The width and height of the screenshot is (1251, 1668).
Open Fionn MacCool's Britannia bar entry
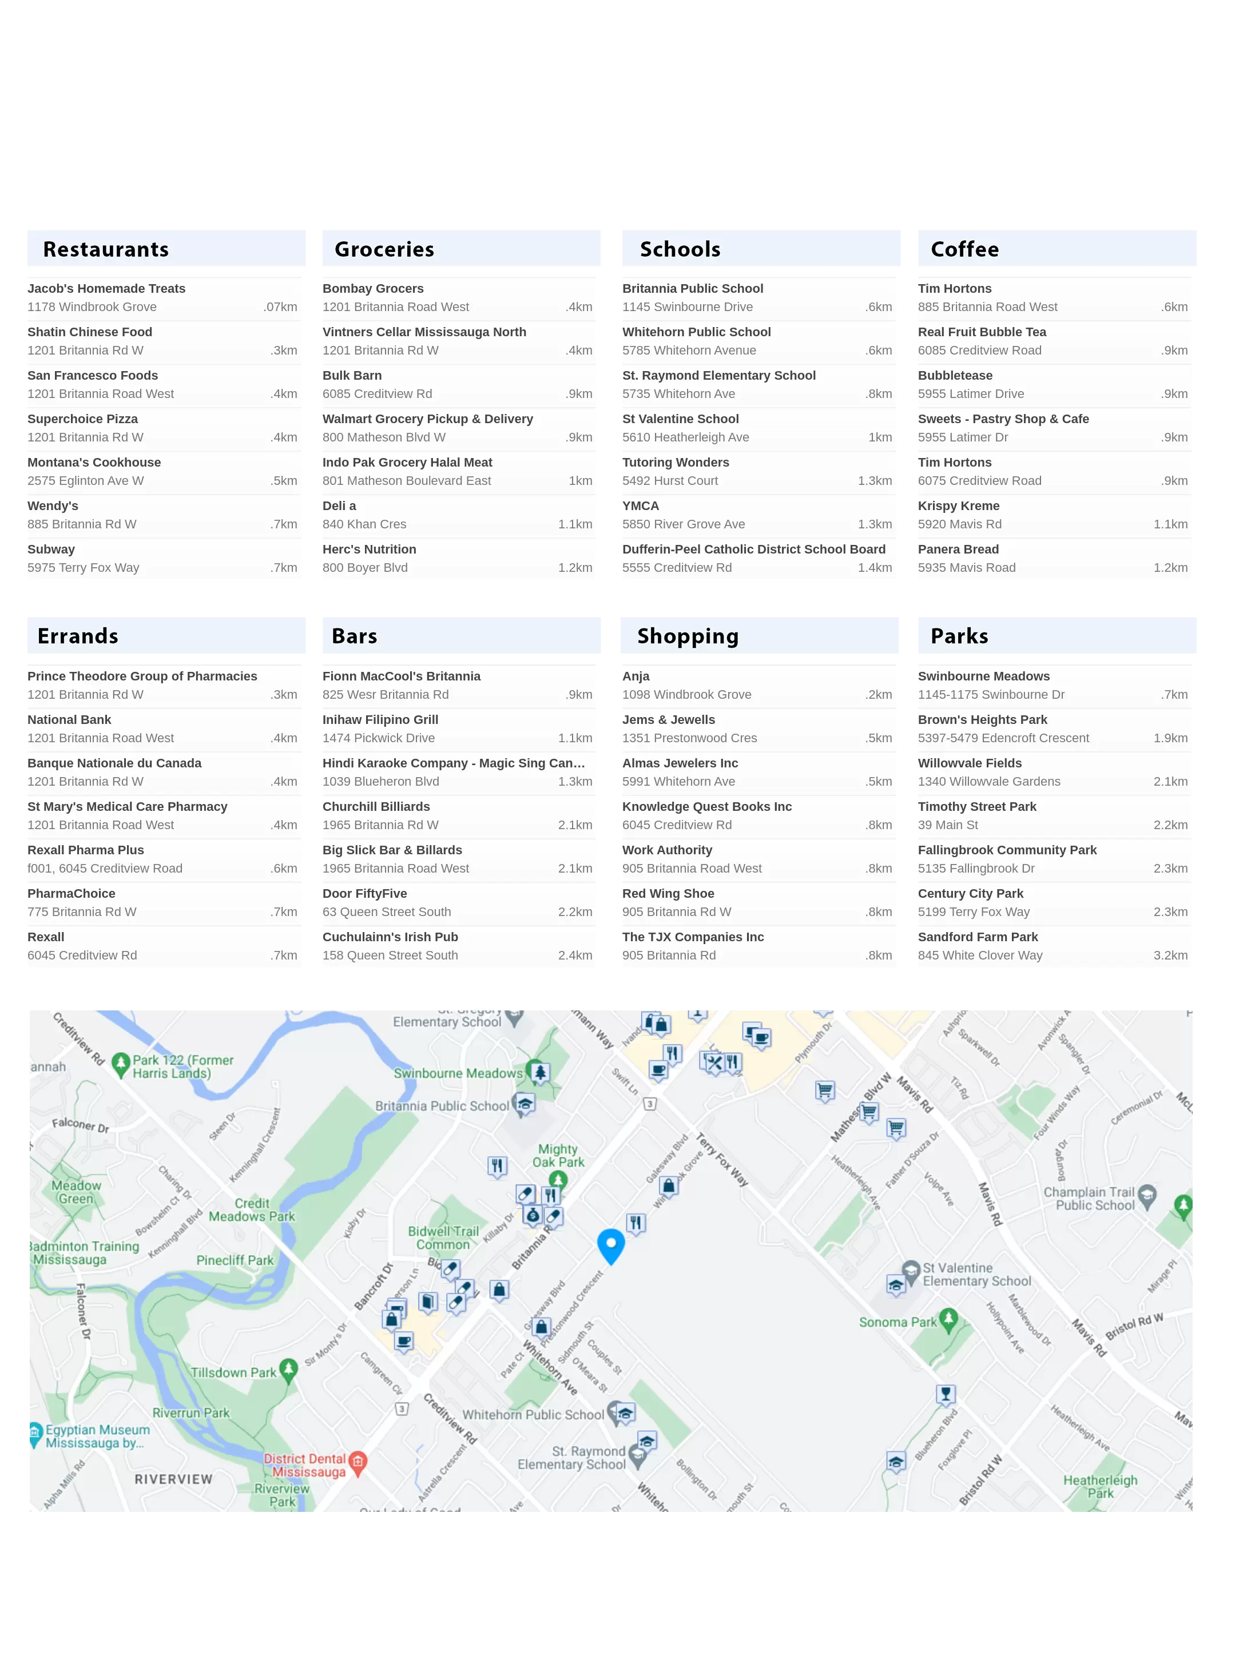pyautogui.click(x=400, y=676)
